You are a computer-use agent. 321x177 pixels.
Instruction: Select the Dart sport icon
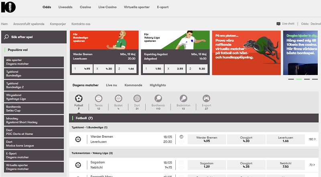(x=137, y=98)
